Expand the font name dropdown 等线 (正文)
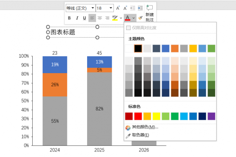 93,8
